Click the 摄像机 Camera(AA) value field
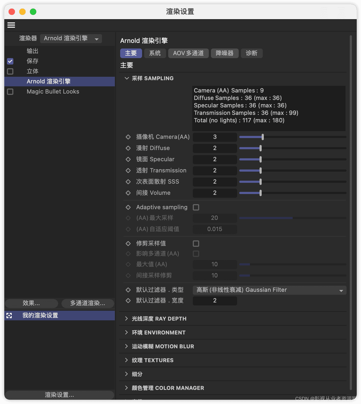 coord(215,137)
